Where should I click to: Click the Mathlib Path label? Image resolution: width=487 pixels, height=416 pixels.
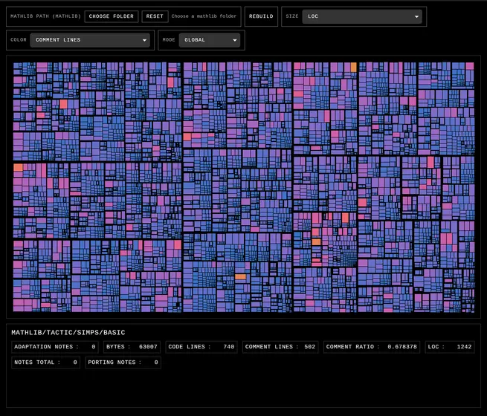coord(45,16)
